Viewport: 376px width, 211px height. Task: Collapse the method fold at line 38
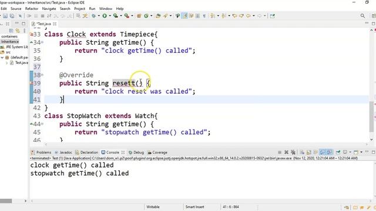(42, 75)
